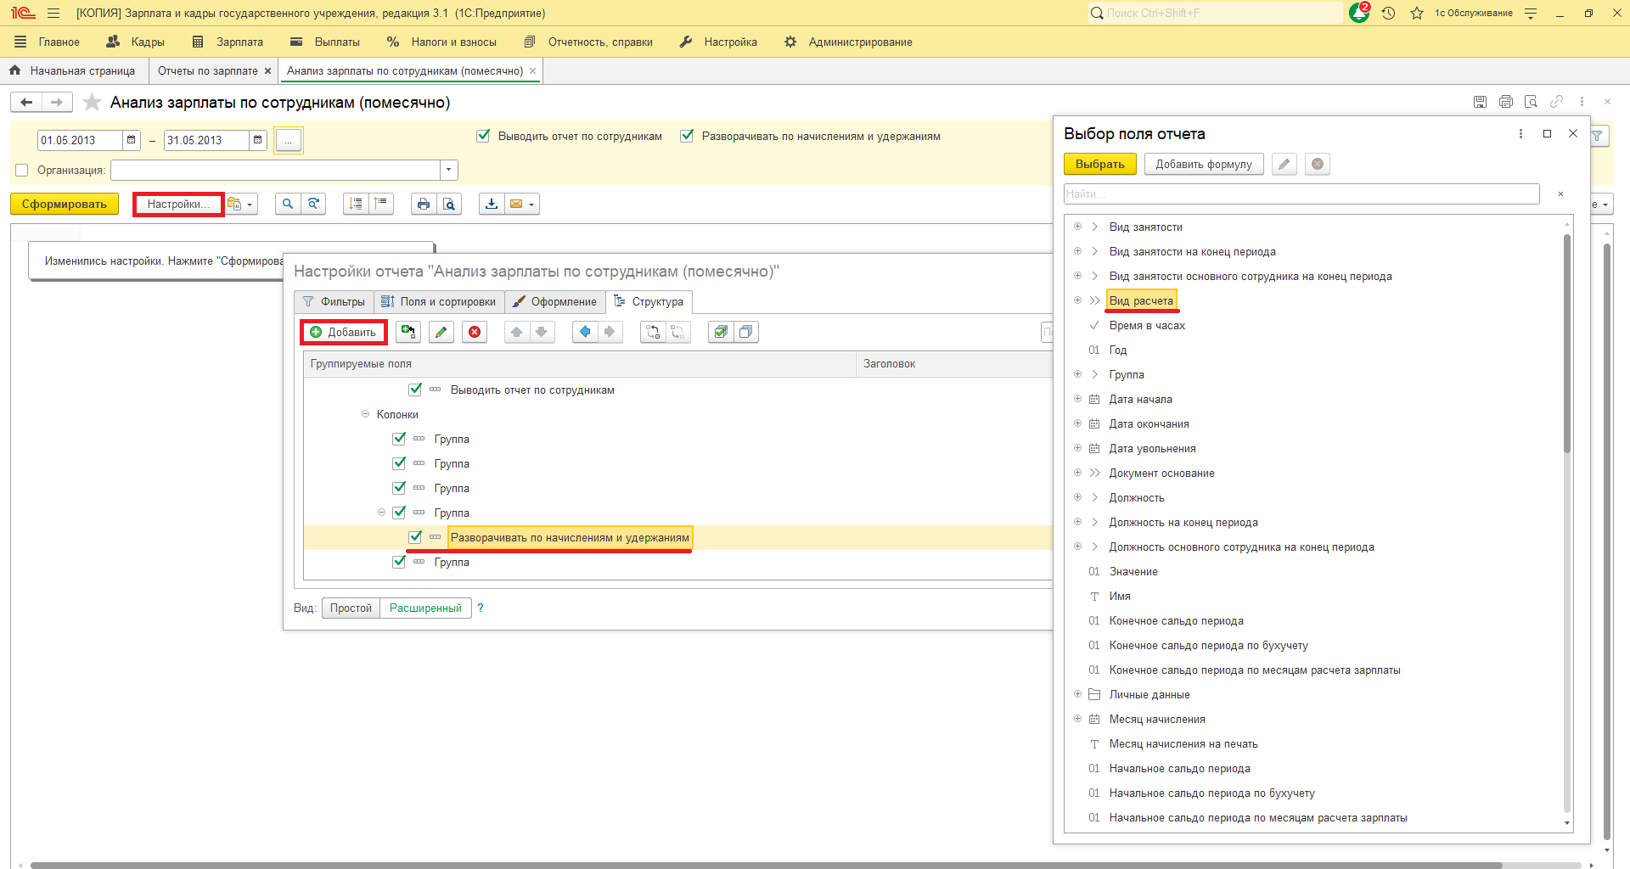This screenshot has width=1630, height=869.
Task: Click the check-all icon in structure toolbar
Action: 721,332
